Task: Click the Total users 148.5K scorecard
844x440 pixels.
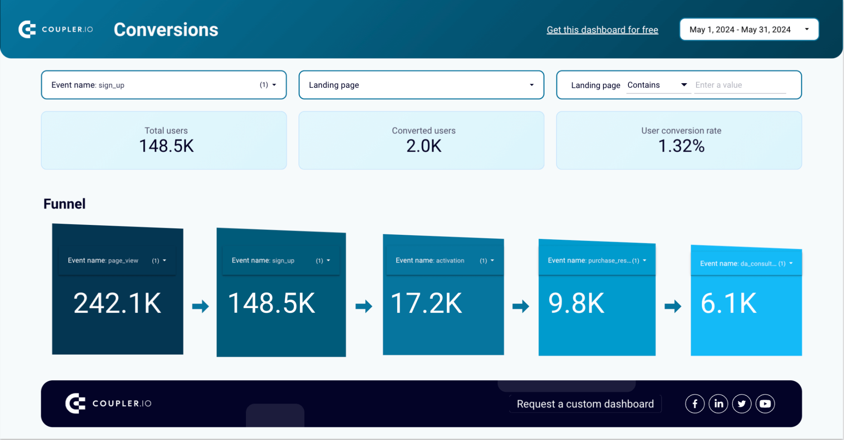Action: click(x=164, y=140)
